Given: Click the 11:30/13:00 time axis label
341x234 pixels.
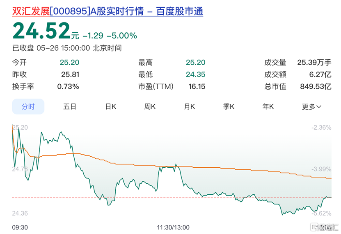Looking at the screenshot, I should click(173, 227).
